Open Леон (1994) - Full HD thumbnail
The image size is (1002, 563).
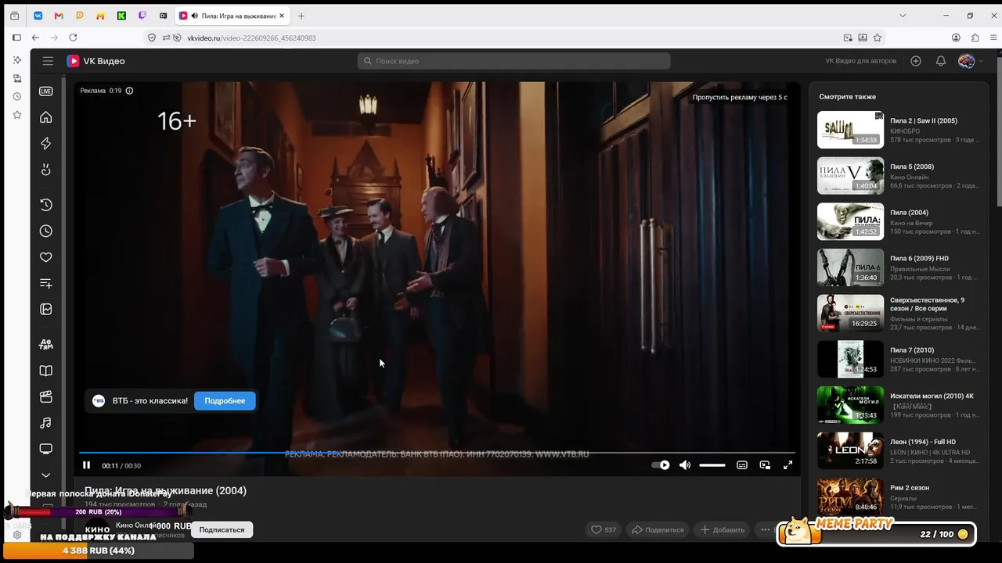850,451
